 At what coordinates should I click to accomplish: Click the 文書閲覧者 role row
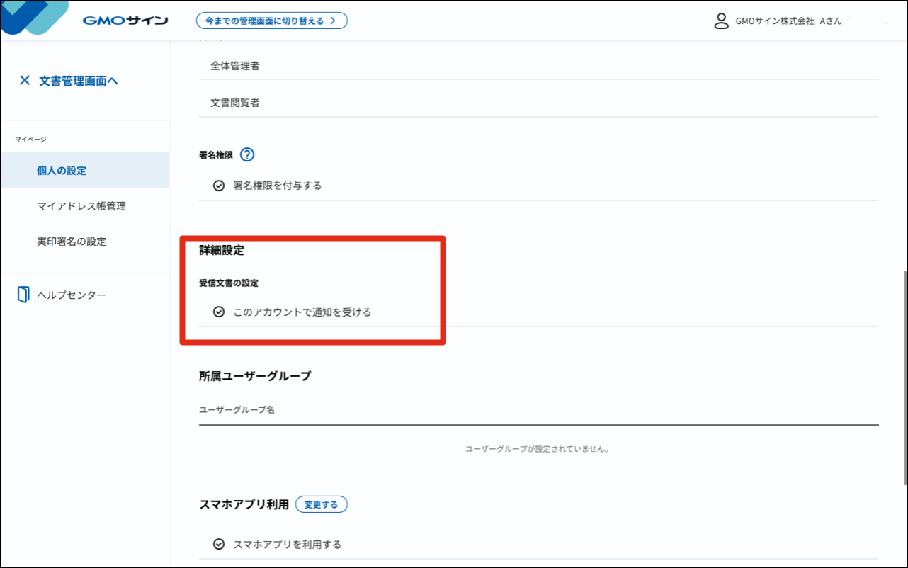[x=235, y=103]
